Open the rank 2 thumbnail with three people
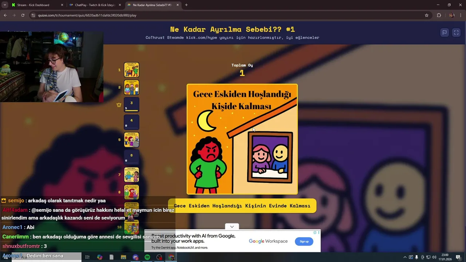The image size is (466, 262). [x=131, y=87]
